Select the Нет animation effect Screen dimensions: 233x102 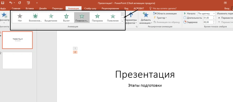coord(20,17)
